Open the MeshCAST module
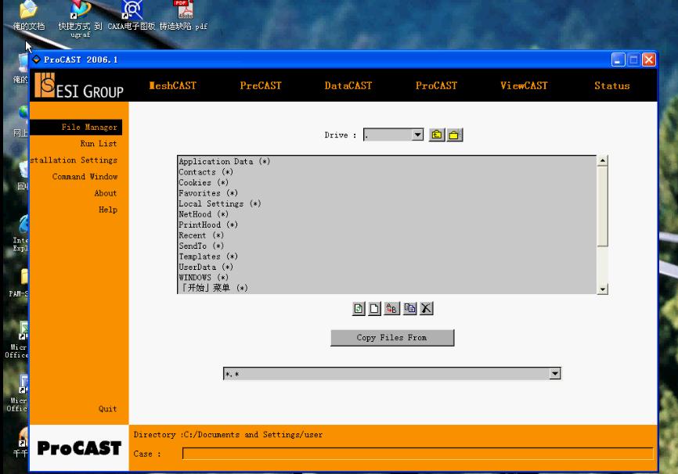This screenshot has width=678, height=474. pos(172,85)
